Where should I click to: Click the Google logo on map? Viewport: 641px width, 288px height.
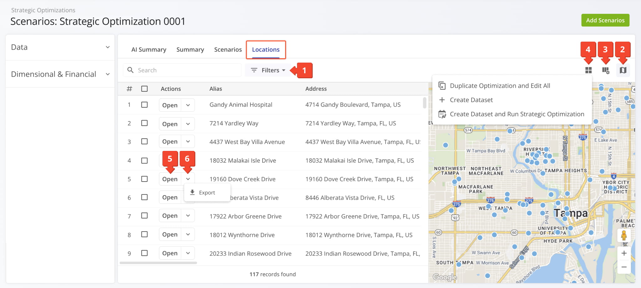[445, 277]
